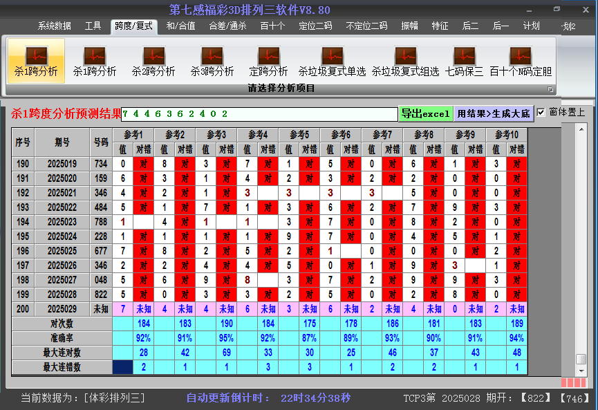
Task: Click the 未知 number cell in row 200
Action: click(101, 309)
